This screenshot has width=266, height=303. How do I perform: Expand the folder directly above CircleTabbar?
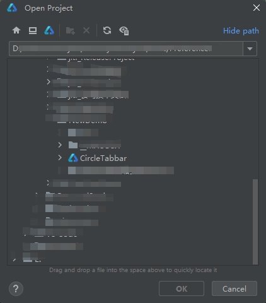pyautogui.click(x=60, y=145)
